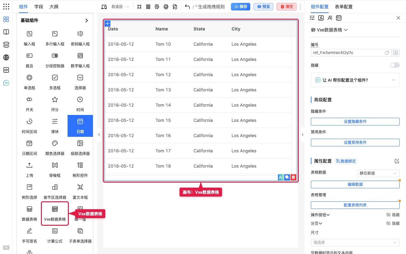Click the move handle on the canvas table
406x254 pixels.
108,23
